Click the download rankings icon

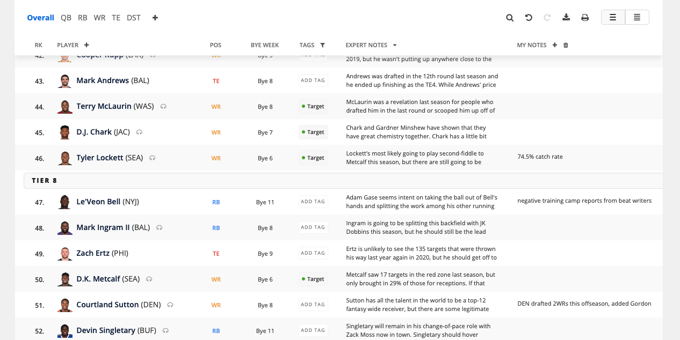(x=566, y=18)
